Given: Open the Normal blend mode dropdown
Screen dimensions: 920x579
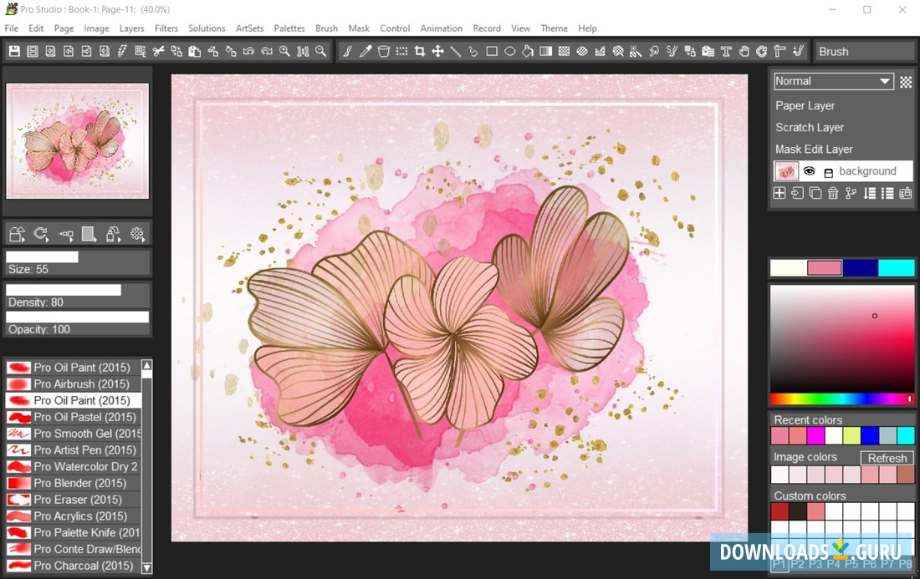Looking at the screenshot, I should (x=833, y=81).
